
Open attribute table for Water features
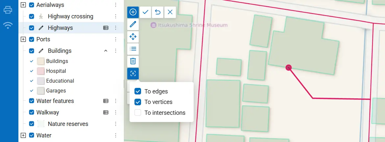click(x=106, y=101)
